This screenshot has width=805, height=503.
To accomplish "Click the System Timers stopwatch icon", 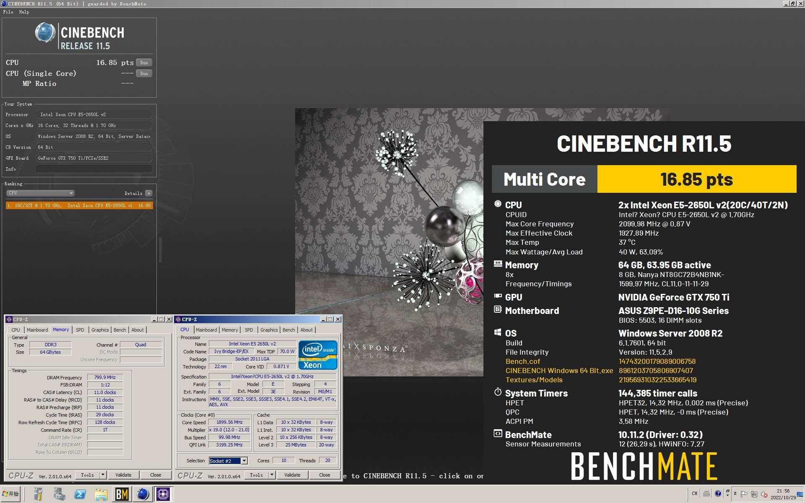I will pyautogui.click(x=498, y=392).
